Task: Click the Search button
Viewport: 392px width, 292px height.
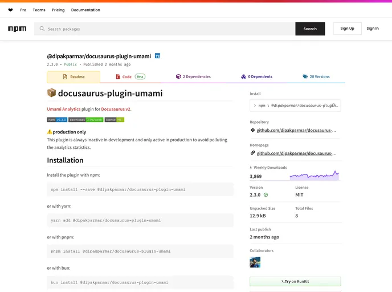Action: (310, 29)
